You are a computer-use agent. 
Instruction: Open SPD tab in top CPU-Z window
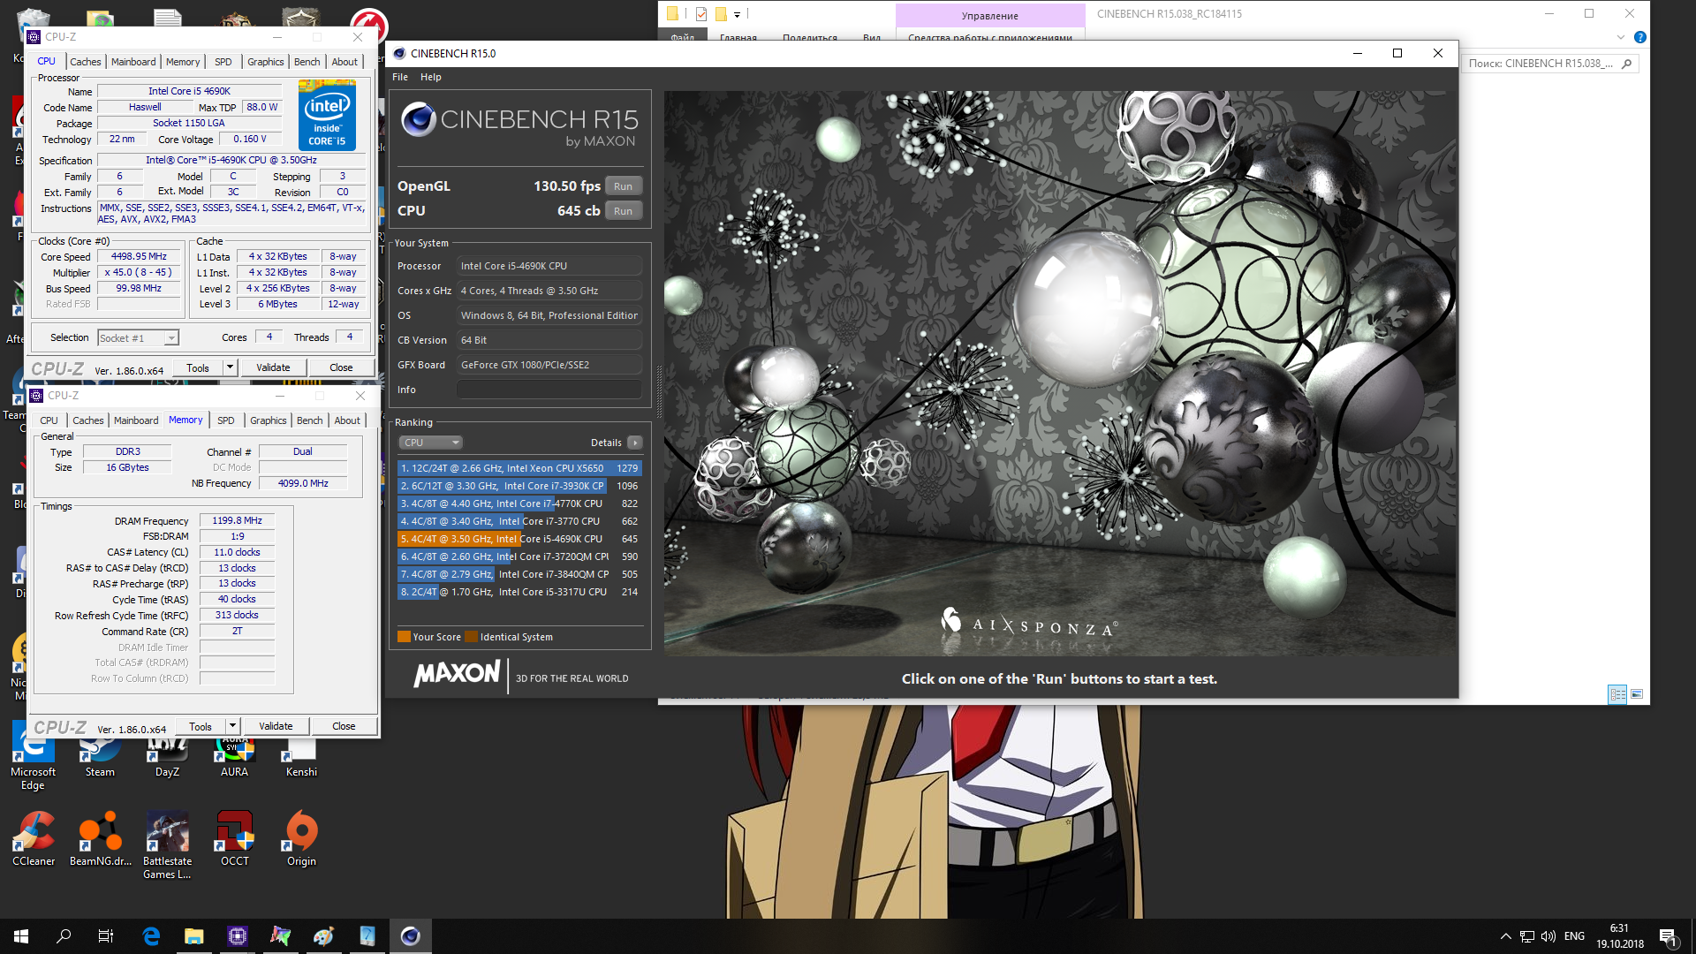coord(223,62)
